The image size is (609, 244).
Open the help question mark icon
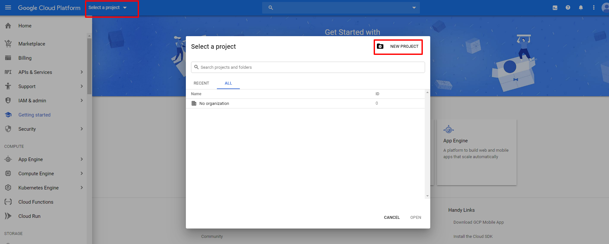(x=568, y=8)
